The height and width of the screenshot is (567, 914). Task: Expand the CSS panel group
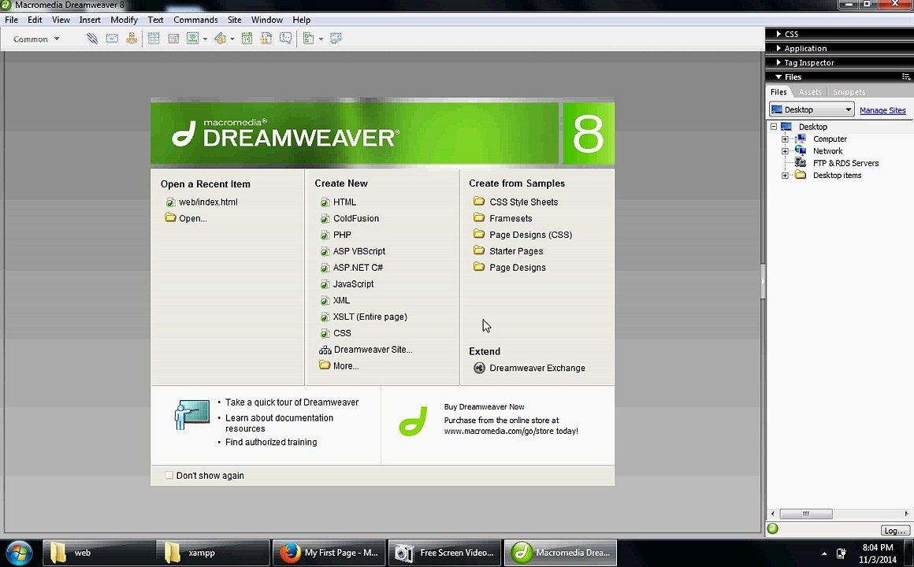click(x=778, y=34)
